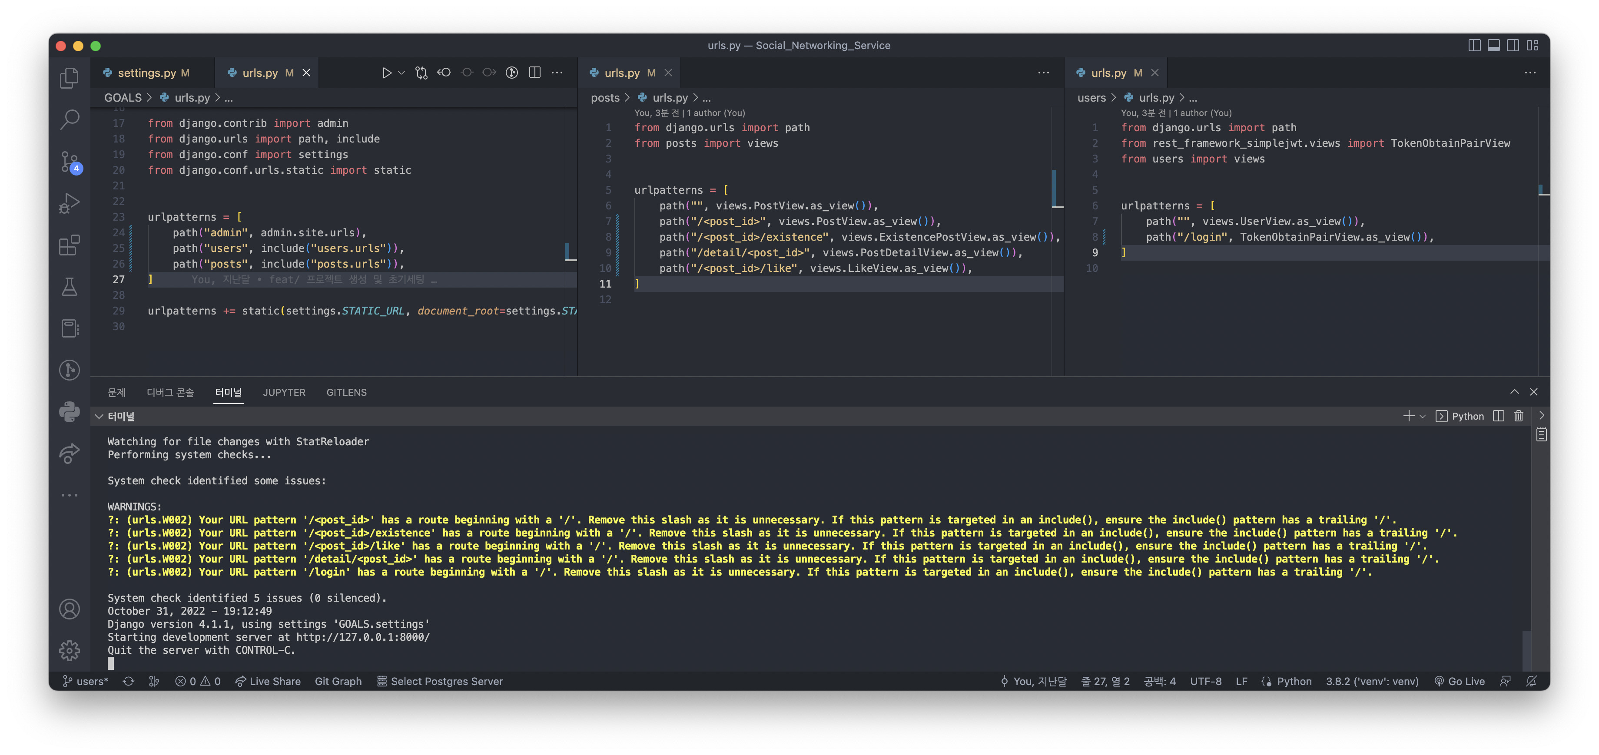Open the Search view icon
1599x755 pixels.
69,119
